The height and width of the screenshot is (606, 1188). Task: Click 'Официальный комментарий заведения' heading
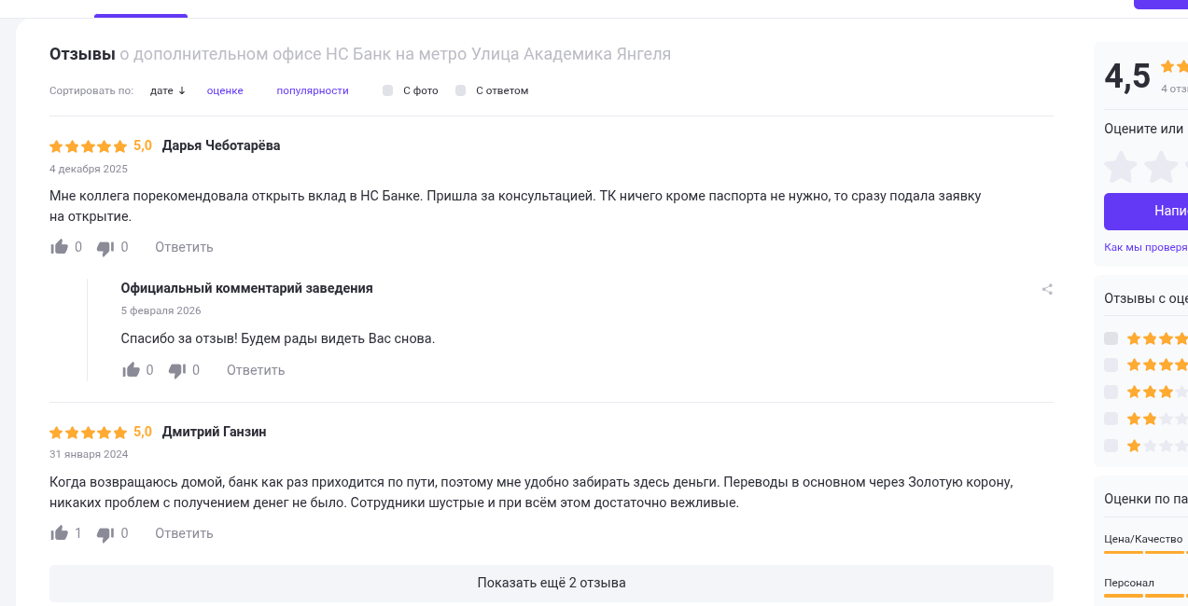coord(246,288)
